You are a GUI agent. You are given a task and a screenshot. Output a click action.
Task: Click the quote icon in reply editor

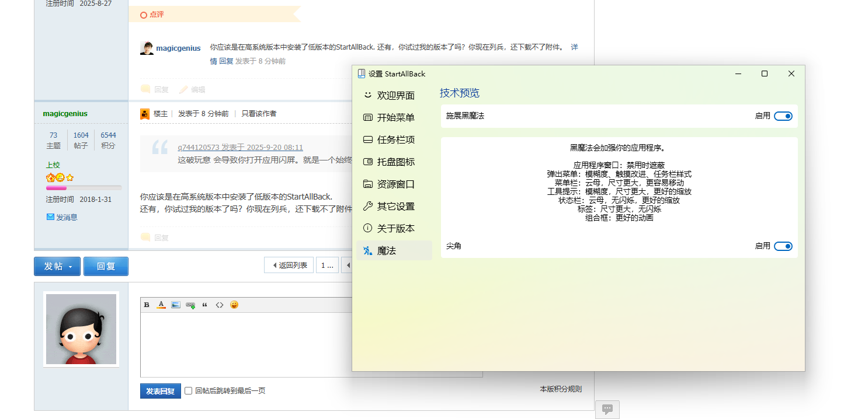[x=204, y=305]
